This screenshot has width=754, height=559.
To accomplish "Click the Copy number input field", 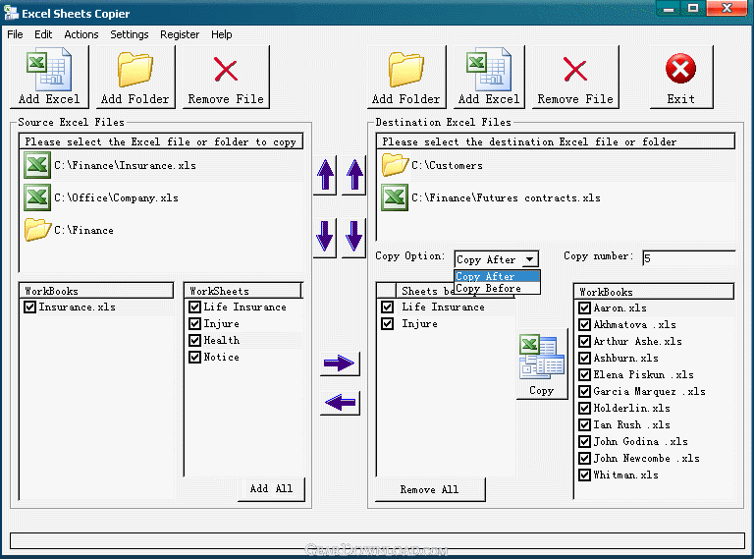I will coord(689,258).
